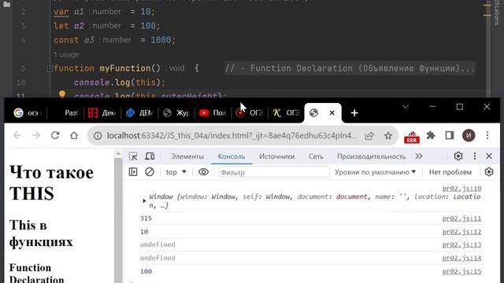Screen dimensions: 504x283
Task: Click the editor vertical scrollbar
Action: (487, 48)
